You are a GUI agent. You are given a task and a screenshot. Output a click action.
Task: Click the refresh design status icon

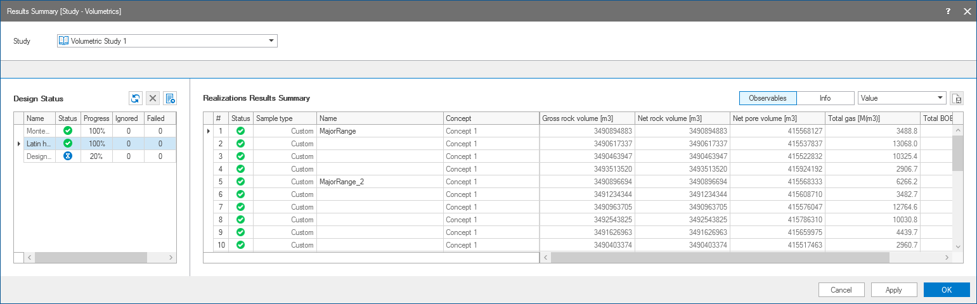[x=135, y=98]
